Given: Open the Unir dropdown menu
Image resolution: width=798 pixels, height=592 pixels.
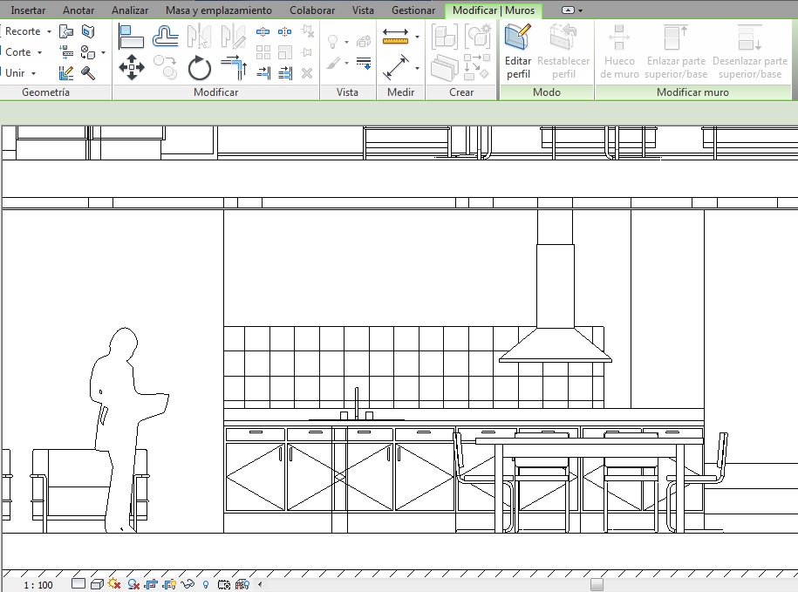Looking at the screenshot, I should point(33,73).
